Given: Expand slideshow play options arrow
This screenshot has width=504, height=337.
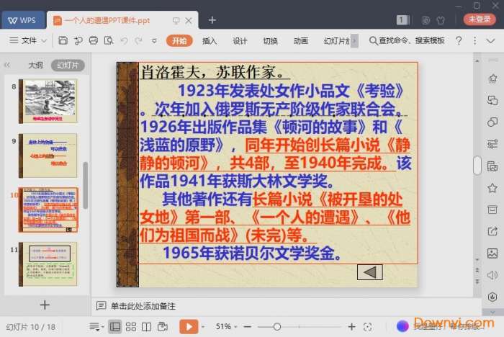Looking at the screenshot, I should coord(203,327).
